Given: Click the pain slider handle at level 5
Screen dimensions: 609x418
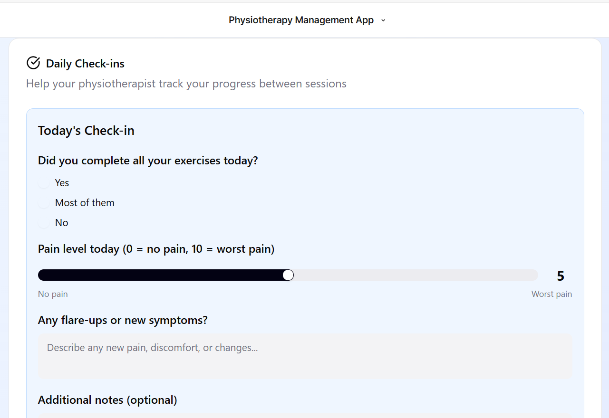Looking at the screenshot, I should pyautogui.click(x=288, y=275).
